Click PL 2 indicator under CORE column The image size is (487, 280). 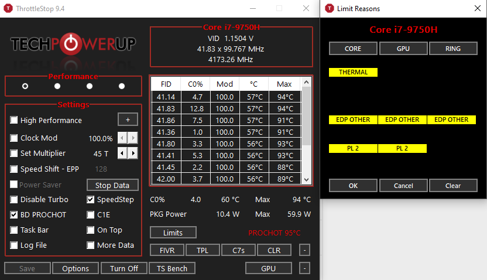tap(353, 148)
